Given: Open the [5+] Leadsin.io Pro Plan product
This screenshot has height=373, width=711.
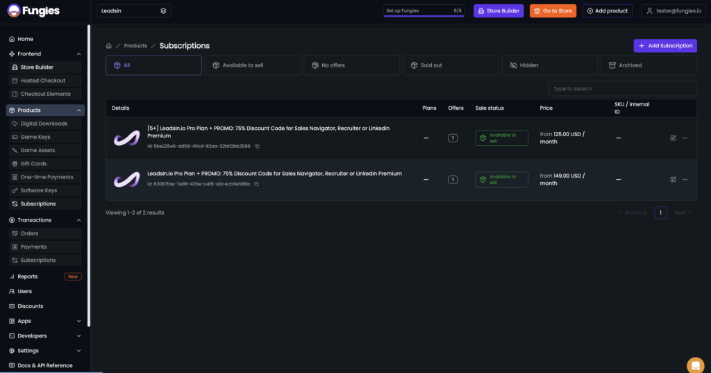Looking at the screenshot, I should pyautogui.click(x=269, y=132).
